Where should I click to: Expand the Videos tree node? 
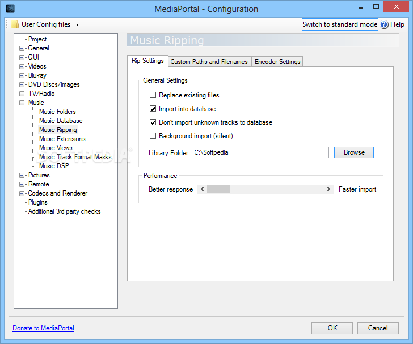(22, 66)
